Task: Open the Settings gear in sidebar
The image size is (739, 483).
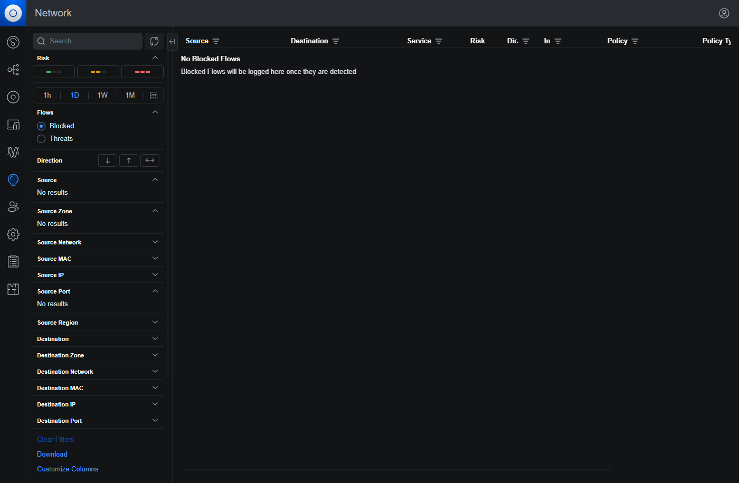Action: (13, 234)
